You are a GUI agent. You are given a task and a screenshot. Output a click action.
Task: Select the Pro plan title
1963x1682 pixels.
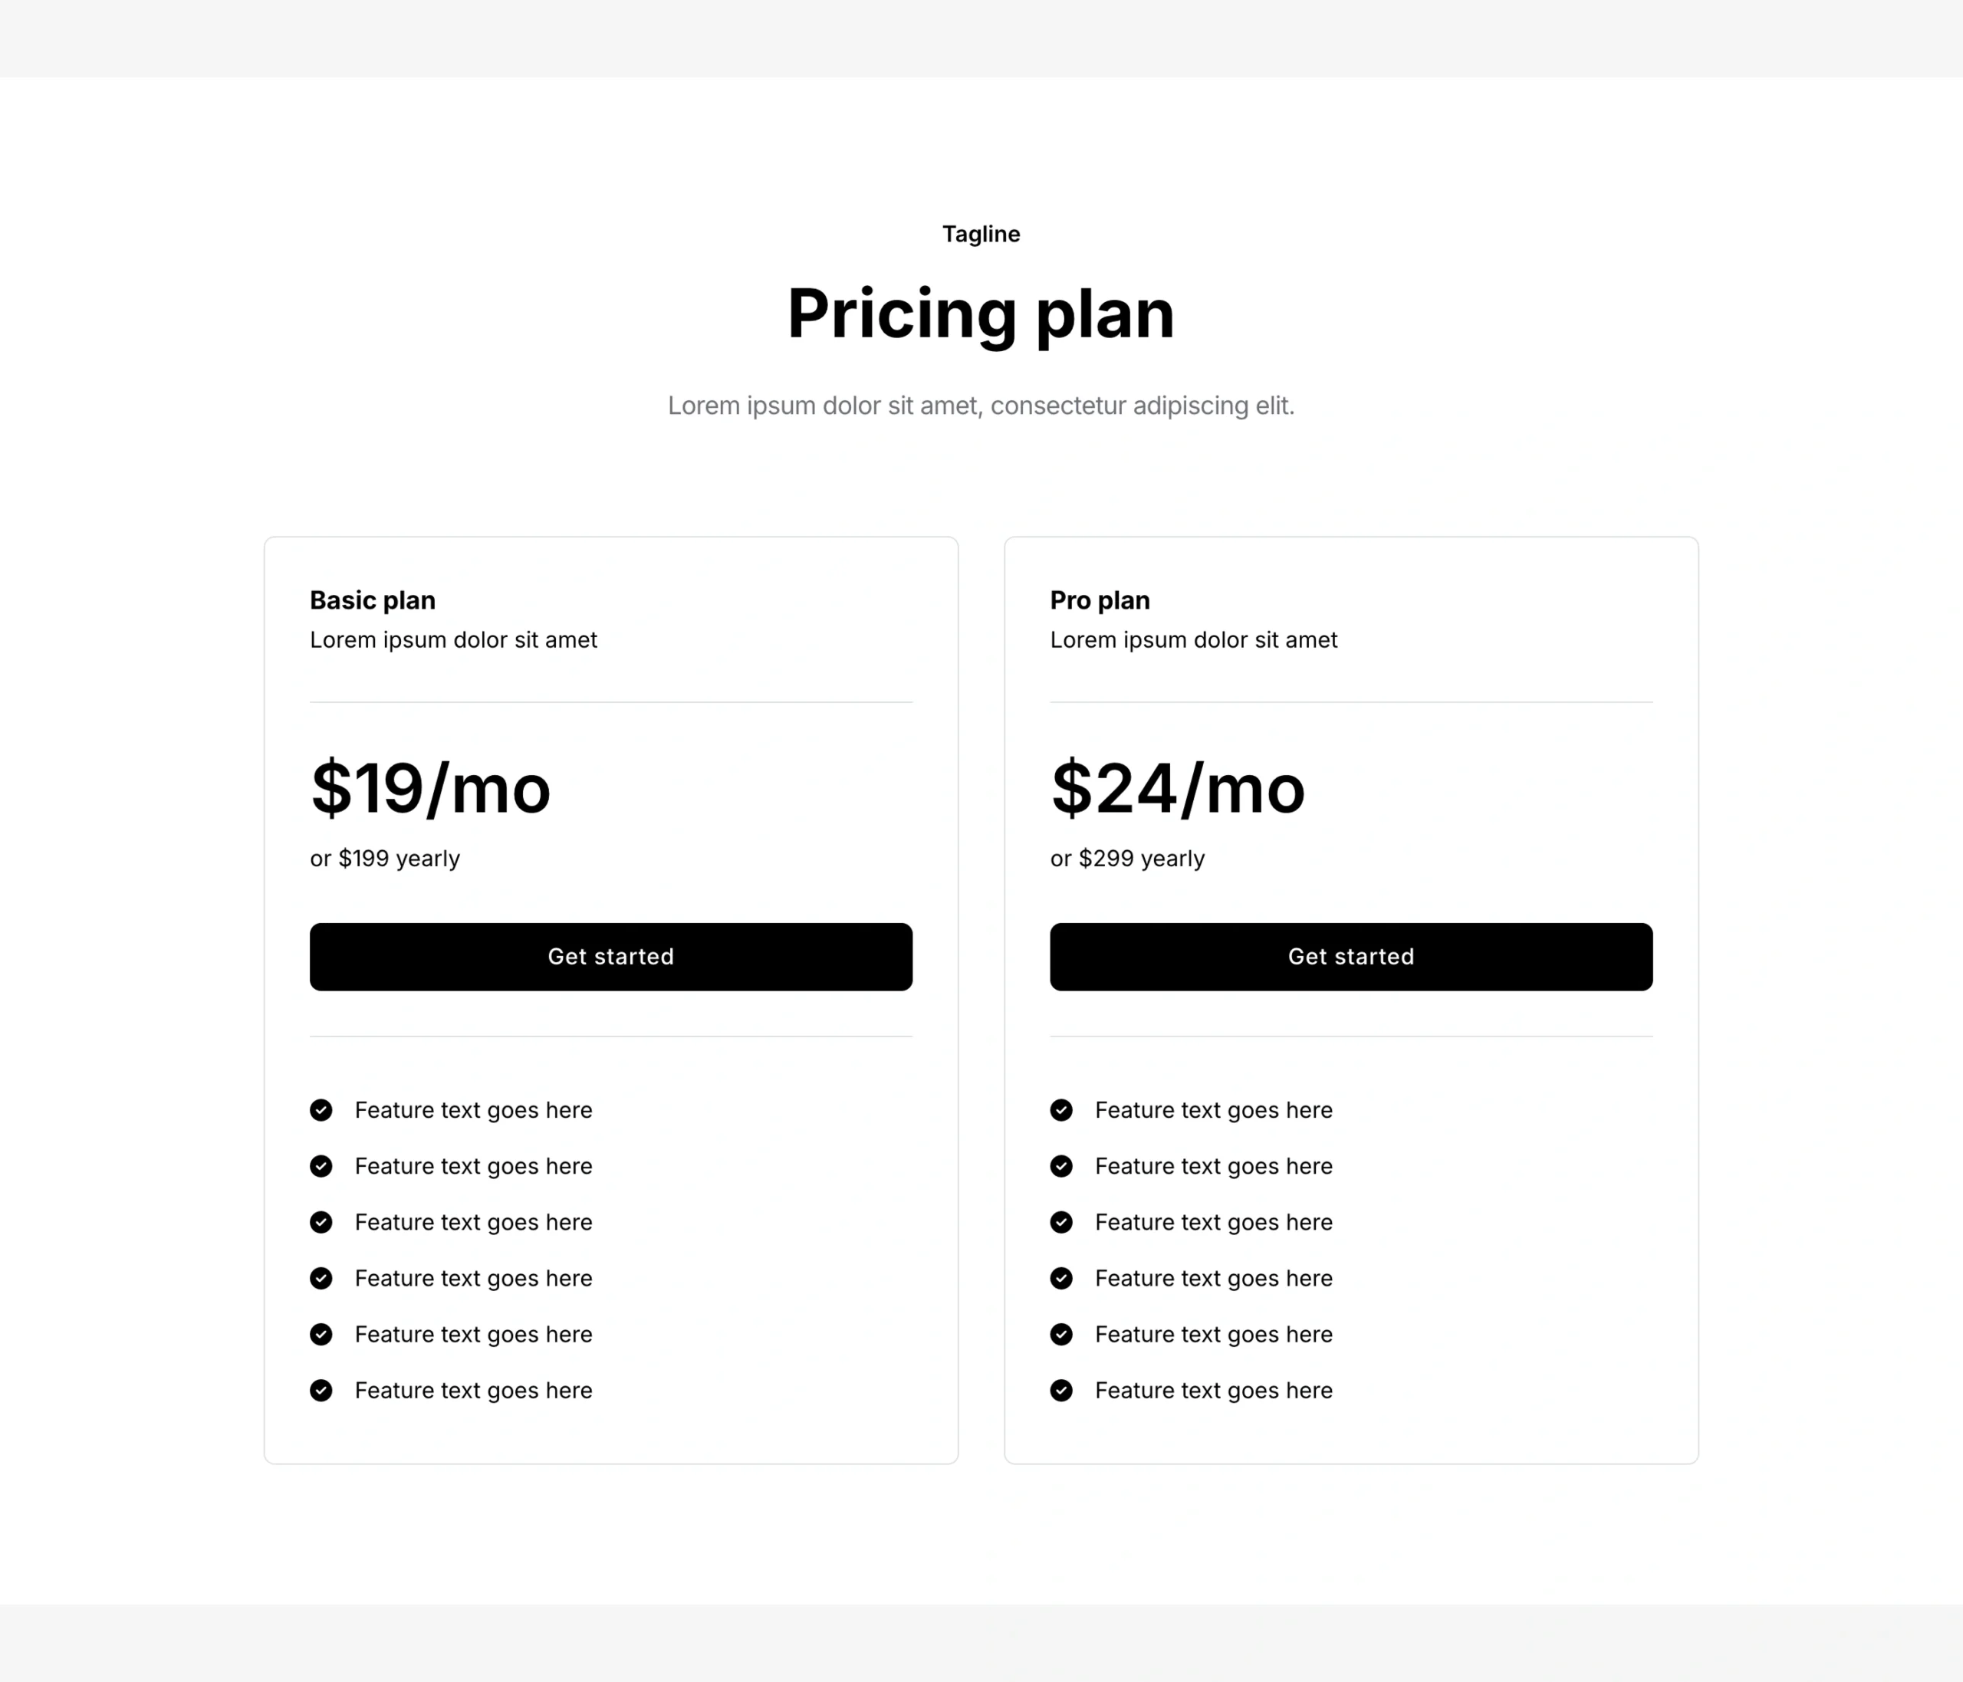point(1099,600)
